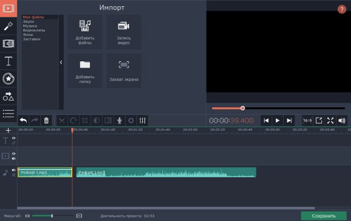Viewport: 351px width, 221px height.
Task: Open the Callouts shapes tab
Action: click(9, 96)
